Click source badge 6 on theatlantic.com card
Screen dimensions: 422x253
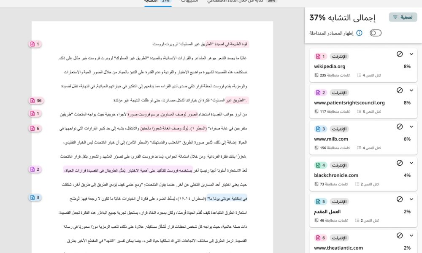tap(321, 238)
